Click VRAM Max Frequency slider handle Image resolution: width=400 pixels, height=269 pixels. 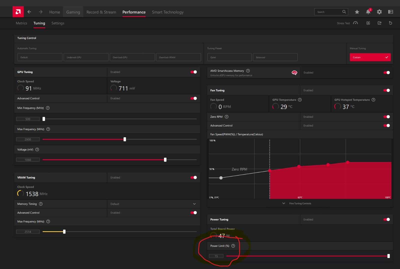tap(64, 232)
